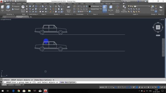Screen dimensions: 166x93
Task: Select the Polysolid tool
Action: [16, 6]
